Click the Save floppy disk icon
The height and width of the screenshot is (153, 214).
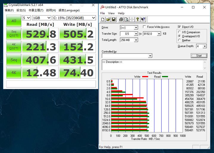point(114,20)
